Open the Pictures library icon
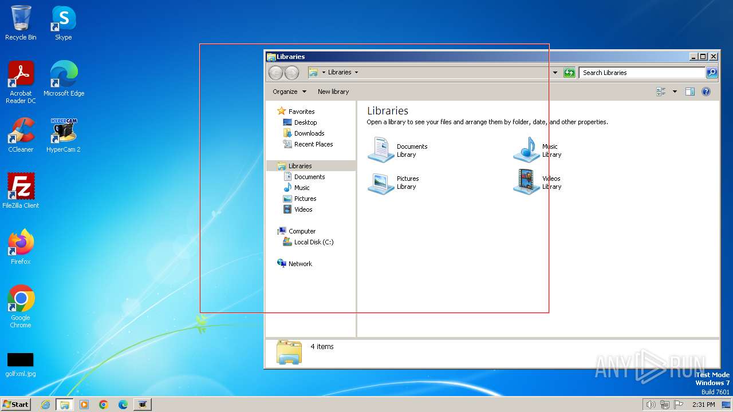 393,182
